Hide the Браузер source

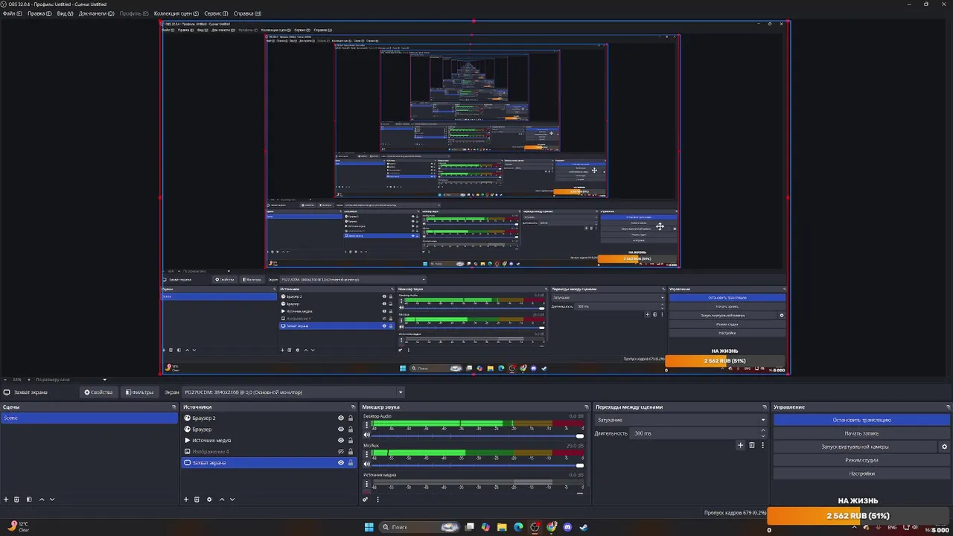click(341, 430)
